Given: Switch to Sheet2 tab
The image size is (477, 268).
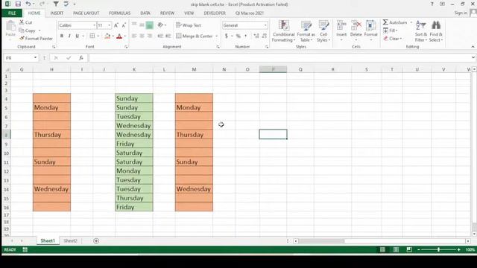Looking at the screenshot, I should point(70,240).
